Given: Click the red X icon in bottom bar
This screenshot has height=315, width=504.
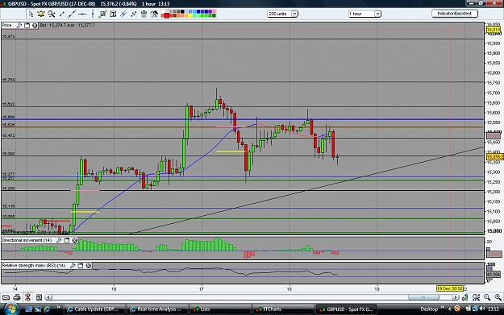Looking at the screenshot, I should (27, 297).
